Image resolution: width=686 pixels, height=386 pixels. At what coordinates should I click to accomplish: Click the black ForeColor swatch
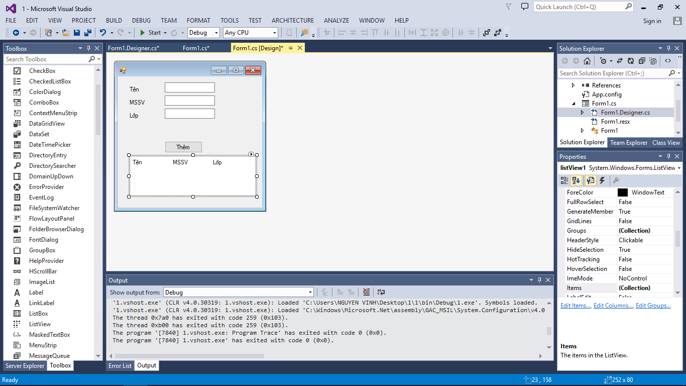622,192
